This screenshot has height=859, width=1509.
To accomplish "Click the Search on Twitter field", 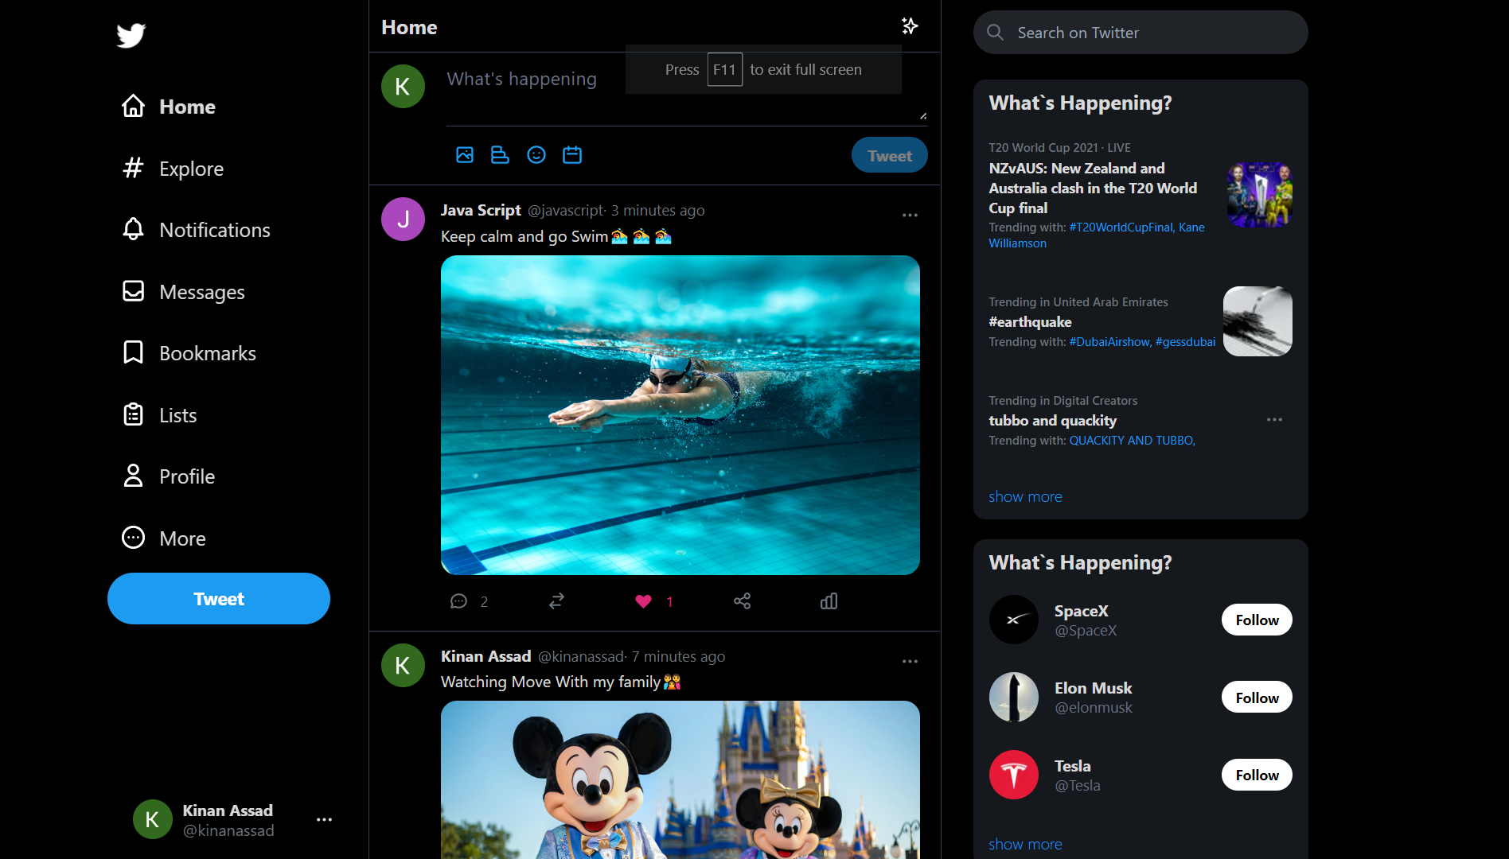I will click(1140, 33).
